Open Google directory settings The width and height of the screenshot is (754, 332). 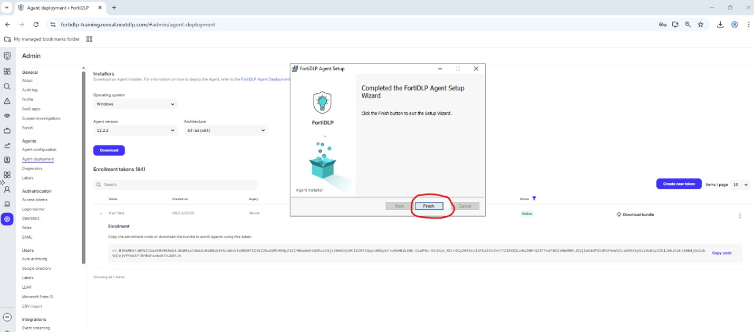coord(37,268)
